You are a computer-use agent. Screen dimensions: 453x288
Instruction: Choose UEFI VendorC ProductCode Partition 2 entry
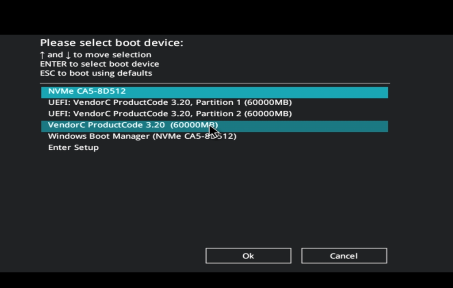click(x=215, y=115)
